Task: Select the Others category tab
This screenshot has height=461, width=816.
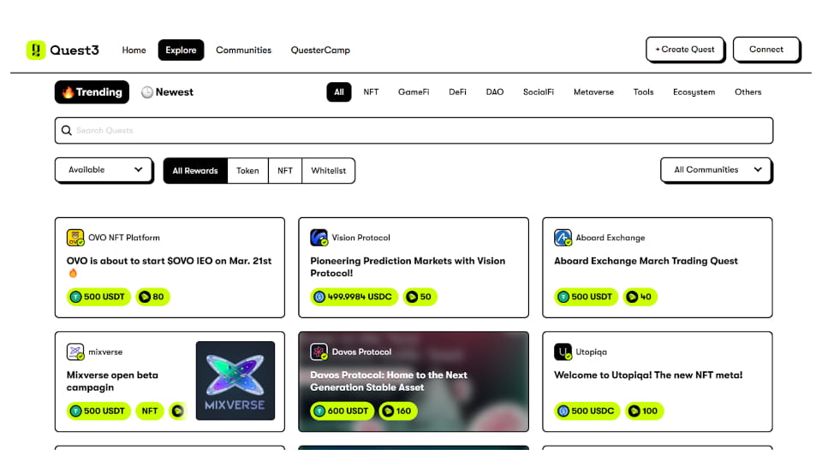Action: [x=748, y=92]
